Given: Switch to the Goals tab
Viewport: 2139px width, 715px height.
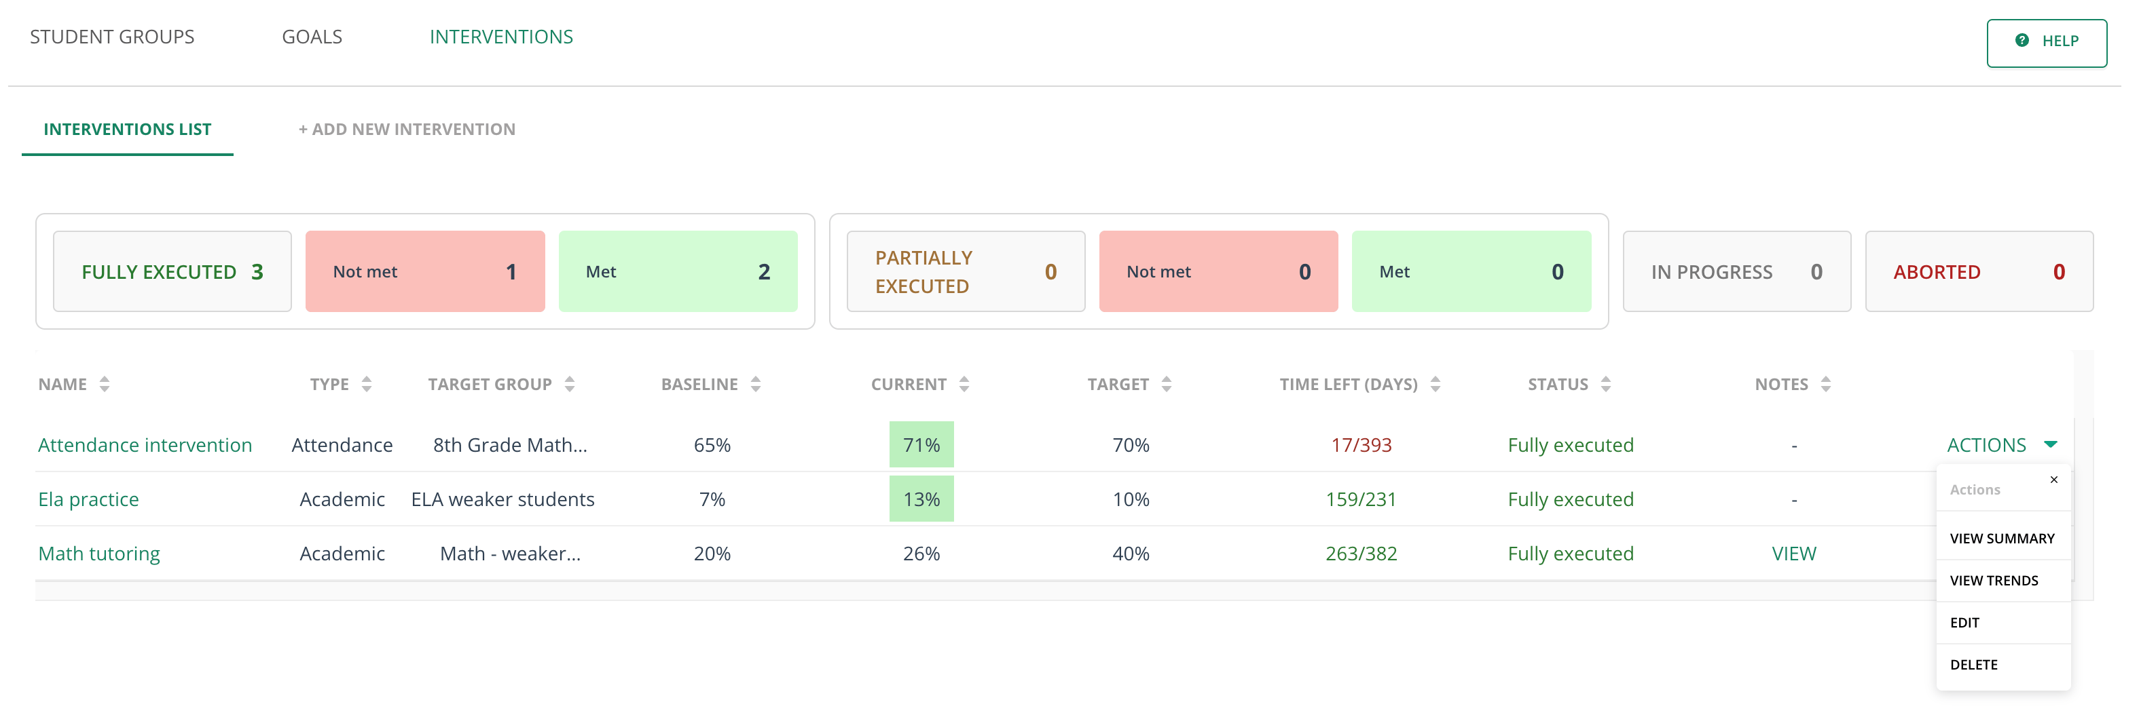Looking at the screenshot, I should [312, 37].
